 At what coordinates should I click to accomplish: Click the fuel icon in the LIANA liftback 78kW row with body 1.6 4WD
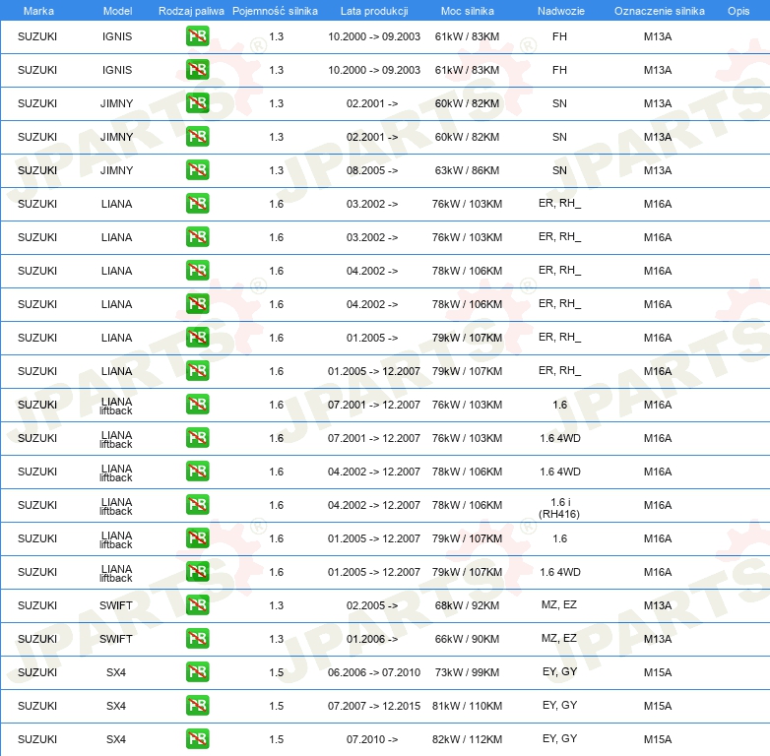(197, 472)
